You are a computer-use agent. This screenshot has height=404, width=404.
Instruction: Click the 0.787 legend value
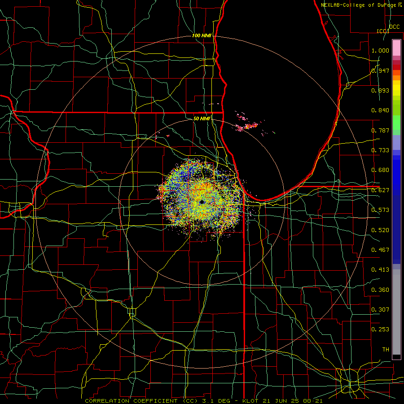point(380,130)
